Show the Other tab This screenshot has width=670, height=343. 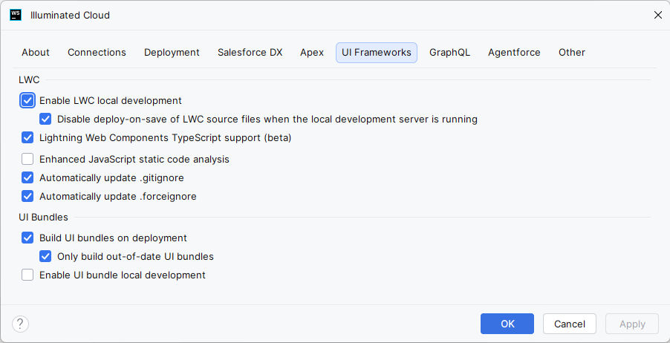(x=572, y=53)
